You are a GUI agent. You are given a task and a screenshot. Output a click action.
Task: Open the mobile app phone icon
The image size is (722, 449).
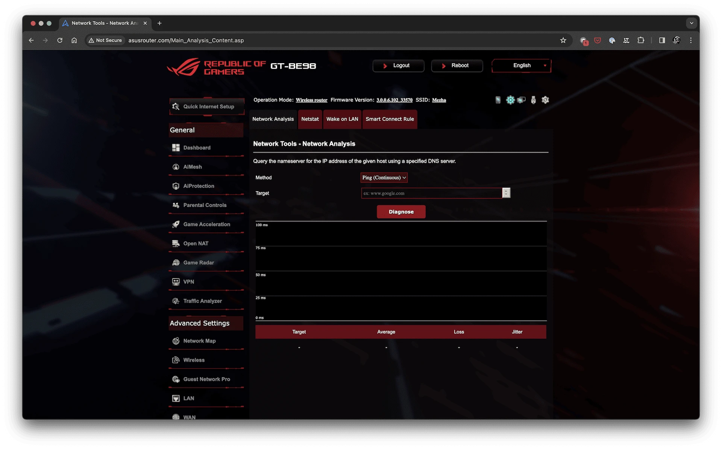point(498,100)
